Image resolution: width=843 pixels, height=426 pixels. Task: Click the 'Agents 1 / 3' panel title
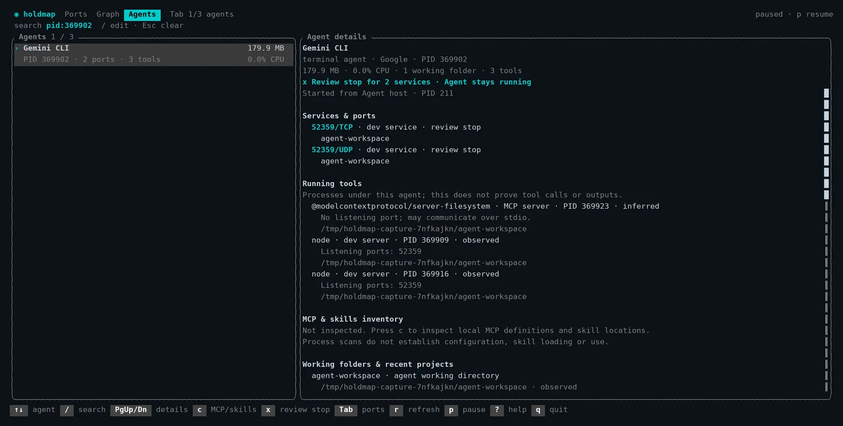(x=46, y=37)
